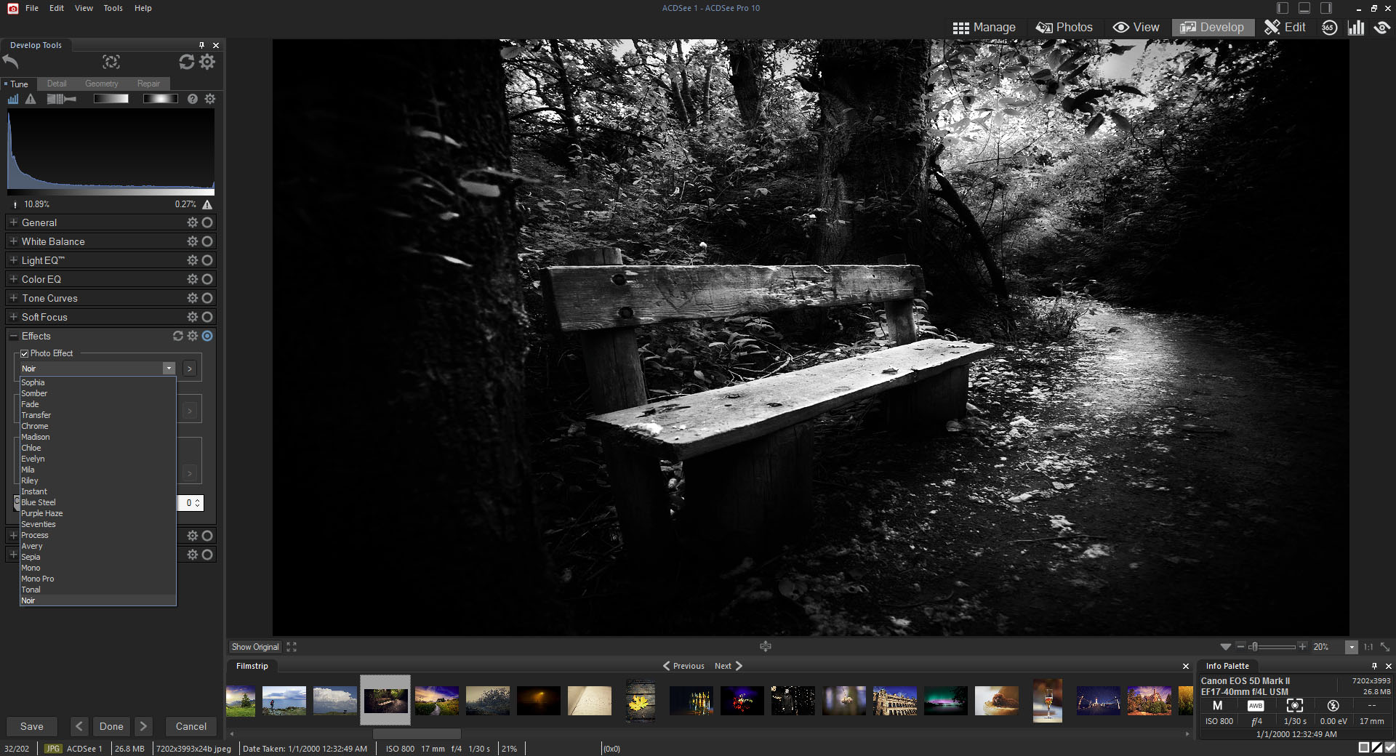Click the full screen icon beside Show Original
Image resolution: width=1396 pixels, height=756 pixels.
click(x=292, y=647)
